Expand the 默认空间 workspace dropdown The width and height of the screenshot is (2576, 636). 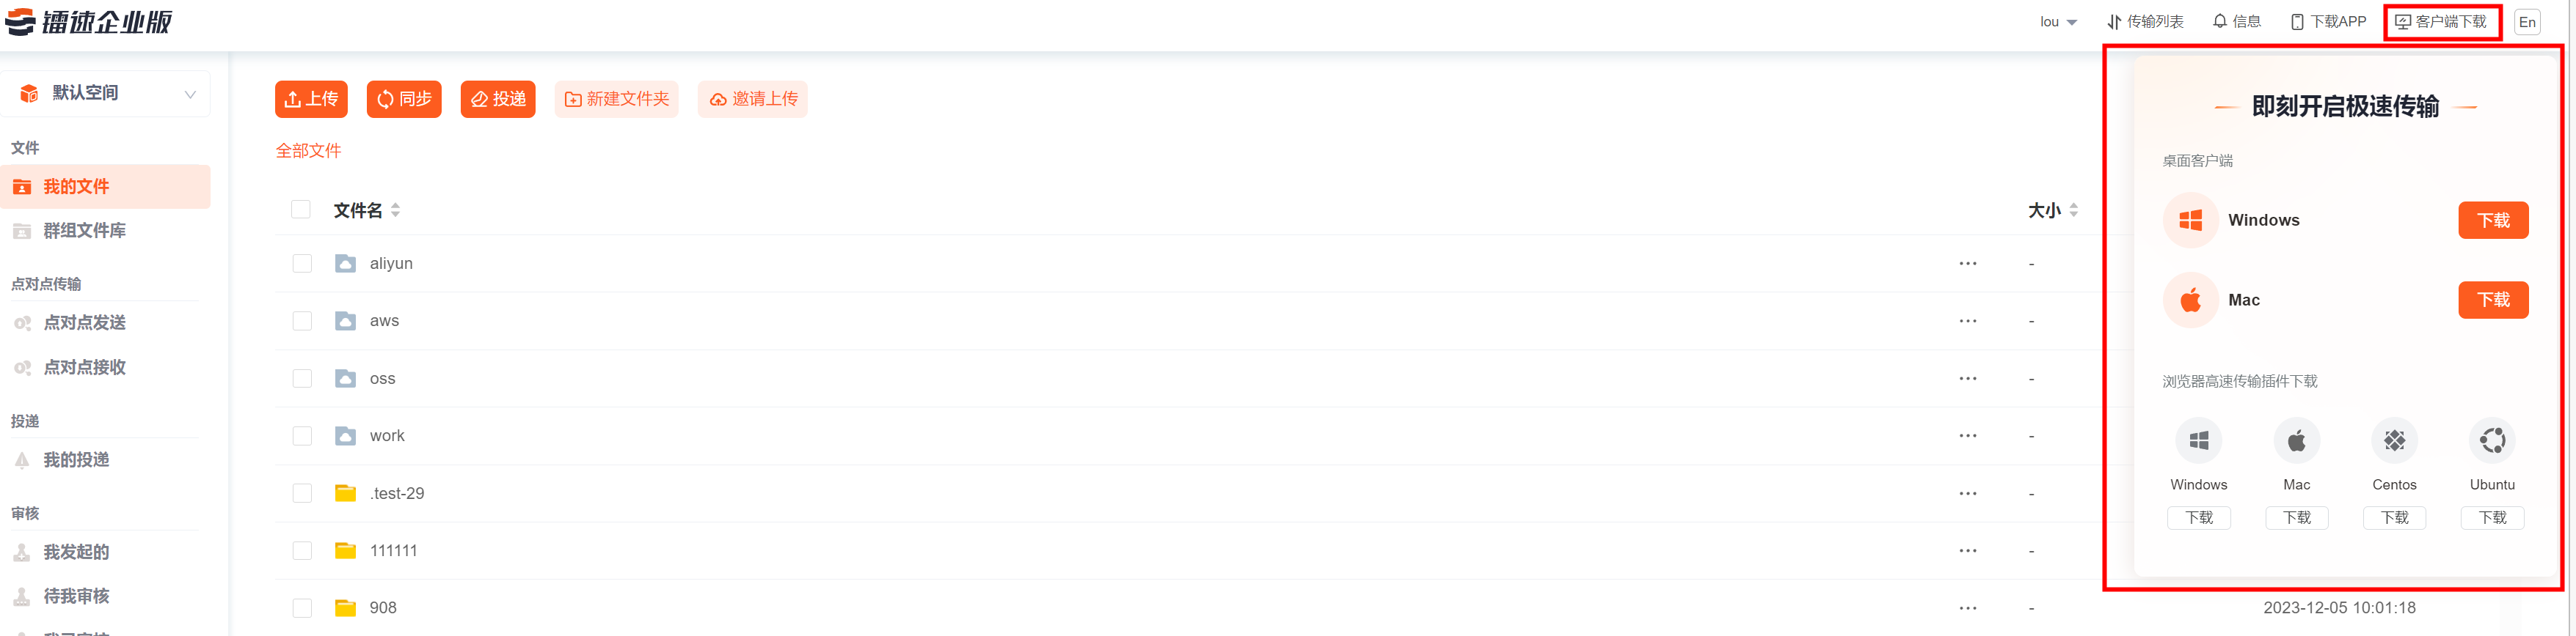189,94
